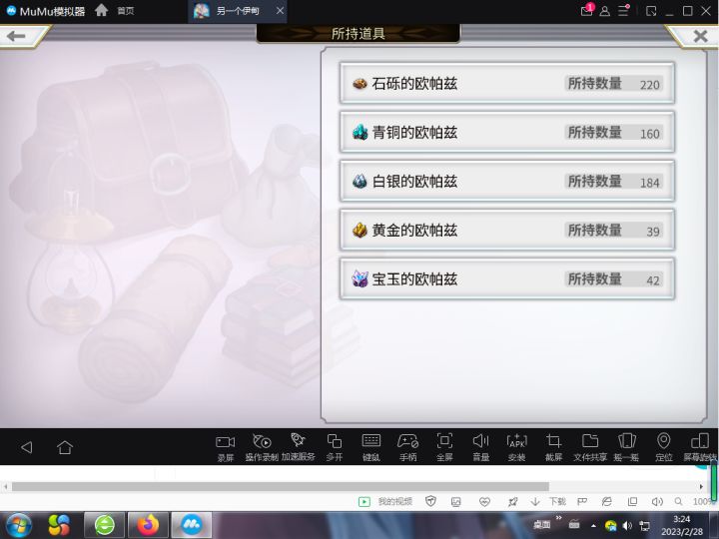Screen dimensions: 719x539
Task: Click the window split icon in status bar
Action: [632, 501]
